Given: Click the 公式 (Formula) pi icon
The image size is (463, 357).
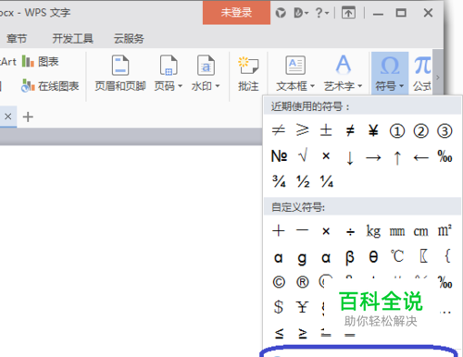Looking at the screenshot, I should pyautogui.click(x=422, y=66).
